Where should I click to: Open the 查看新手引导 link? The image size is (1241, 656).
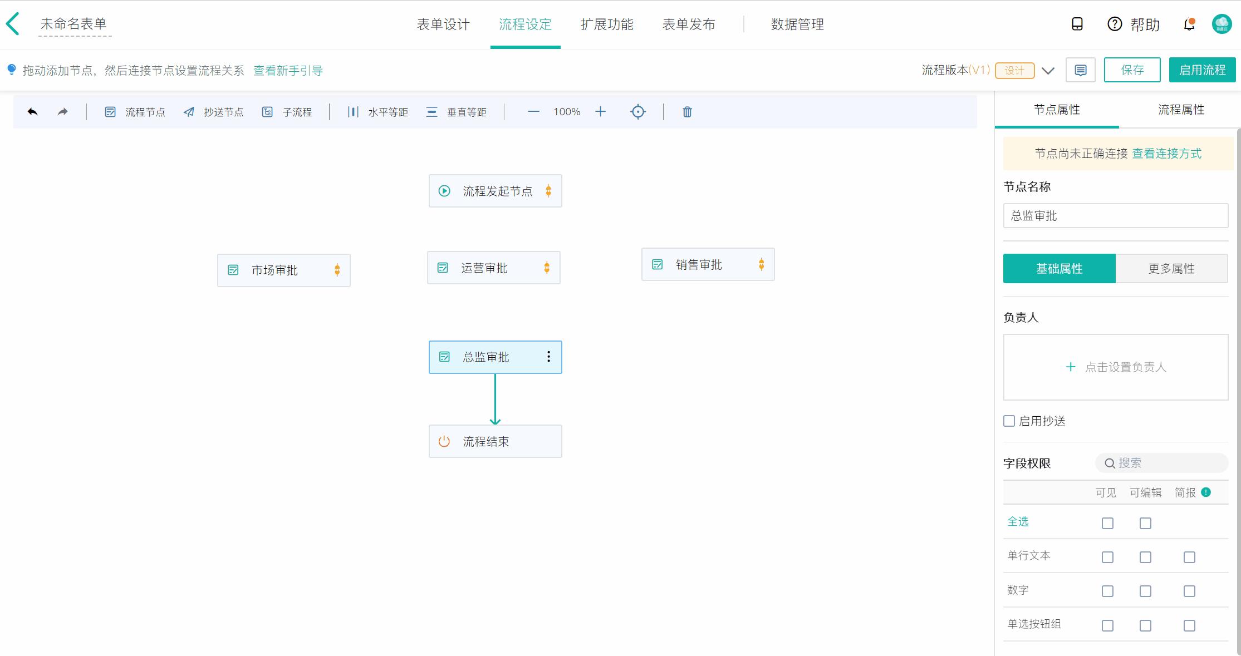[x=287, y=71]
